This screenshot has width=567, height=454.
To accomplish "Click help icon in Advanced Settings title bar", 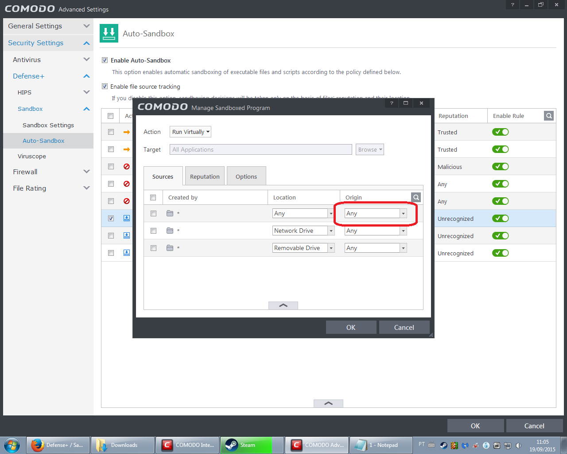I will pos(513,5).
